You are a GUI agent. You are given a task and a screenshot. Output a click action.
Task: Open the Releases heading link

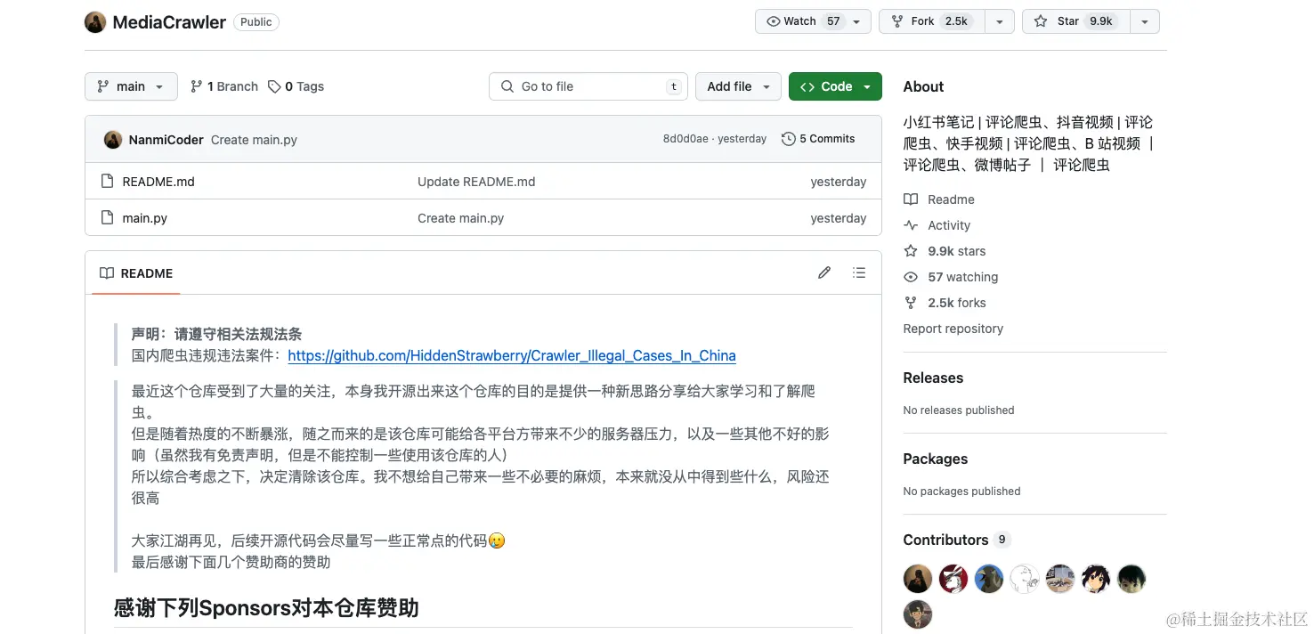(x=933, y=378)
